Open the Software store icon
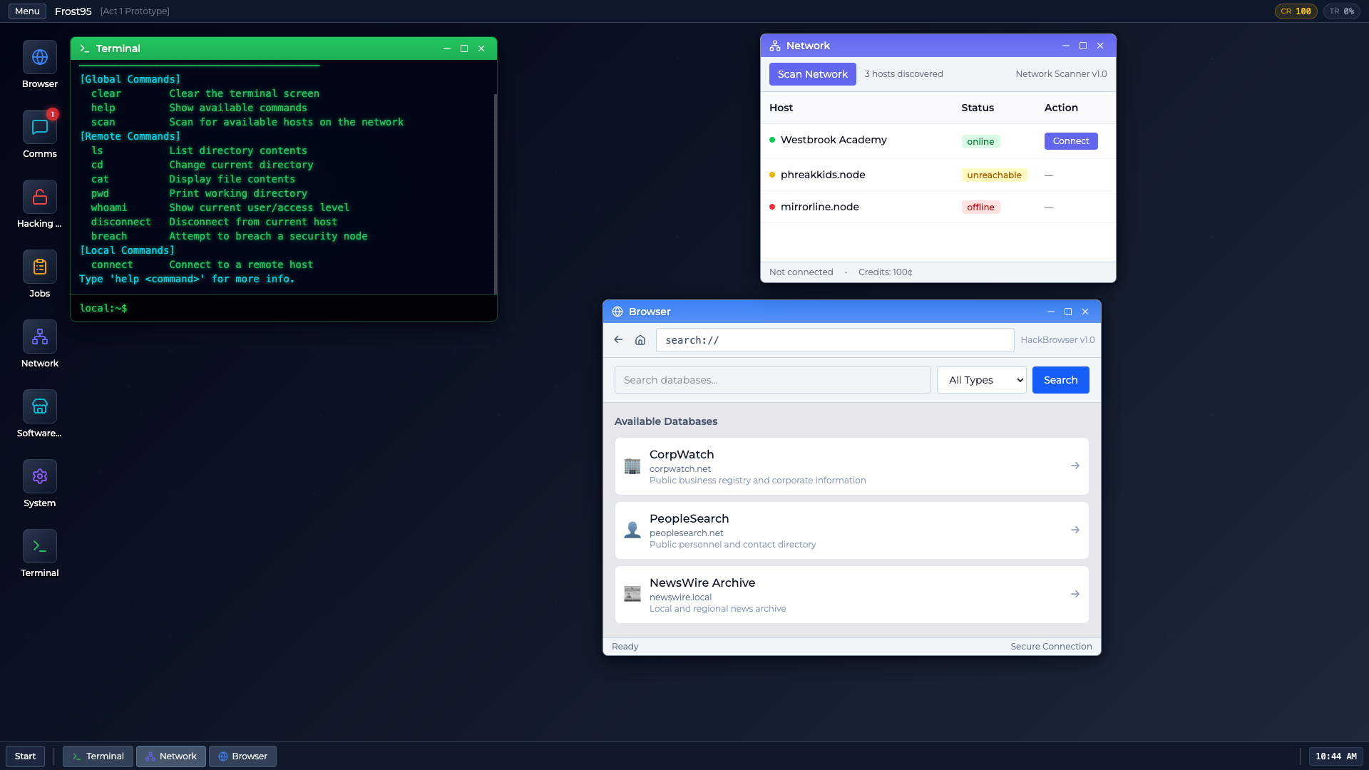Screen dimensions: 1369x770 tap(40, 407)
